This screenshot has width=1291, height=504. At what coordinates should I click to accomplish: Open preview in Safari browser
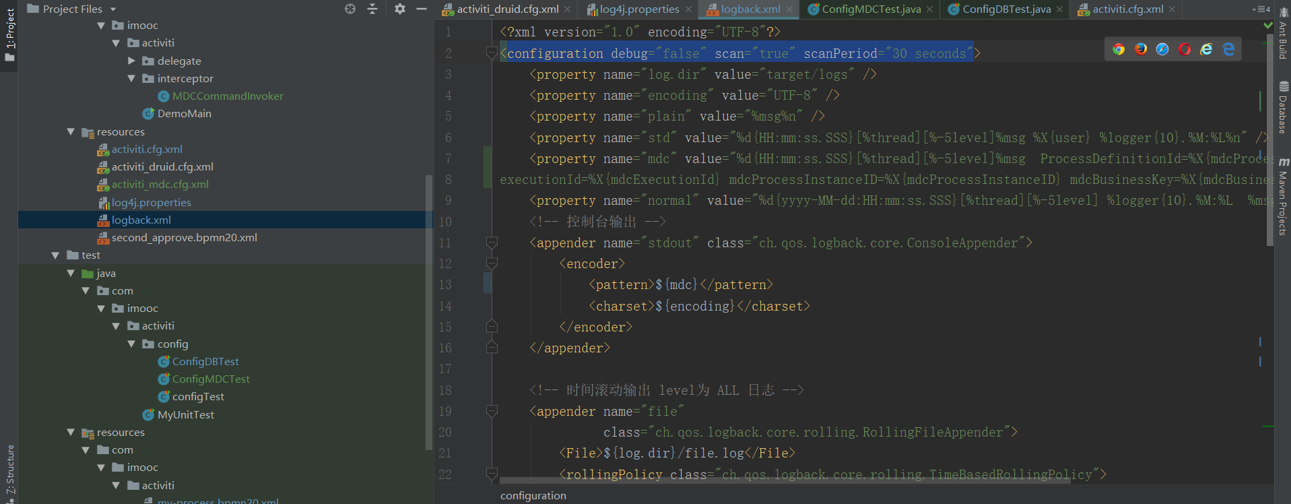(1162, 49)
